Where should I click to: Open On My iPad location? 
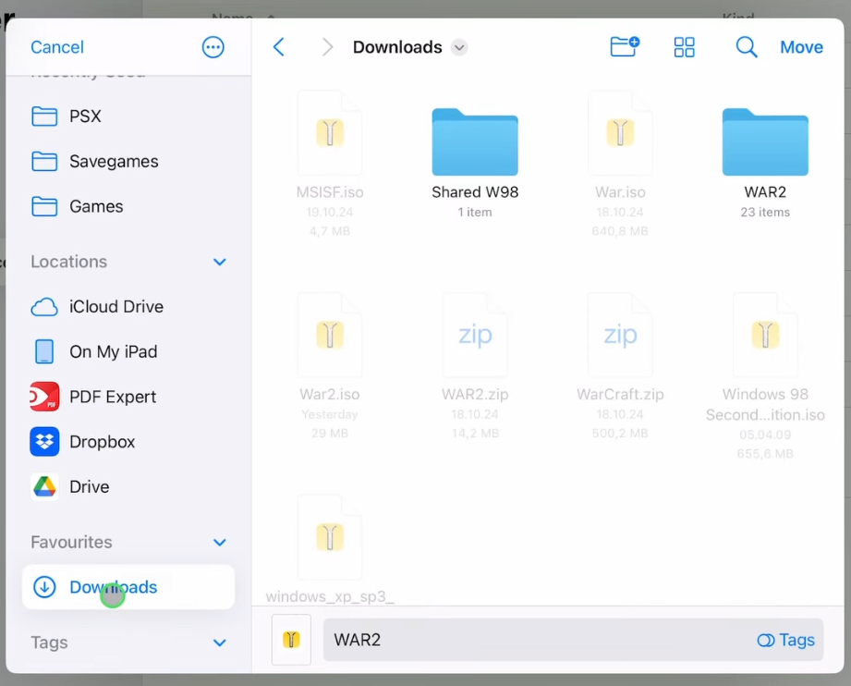128,352
